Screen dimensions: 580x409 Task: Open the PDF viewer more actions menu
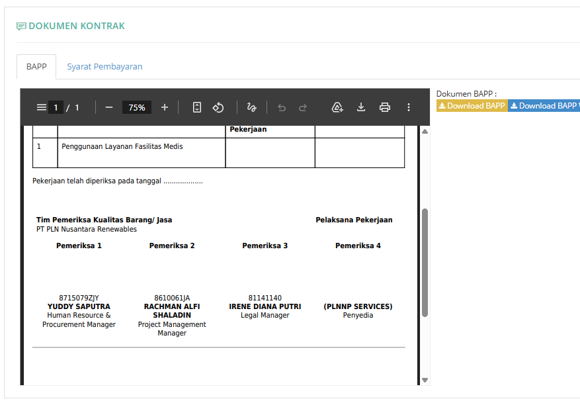(409, 107)
